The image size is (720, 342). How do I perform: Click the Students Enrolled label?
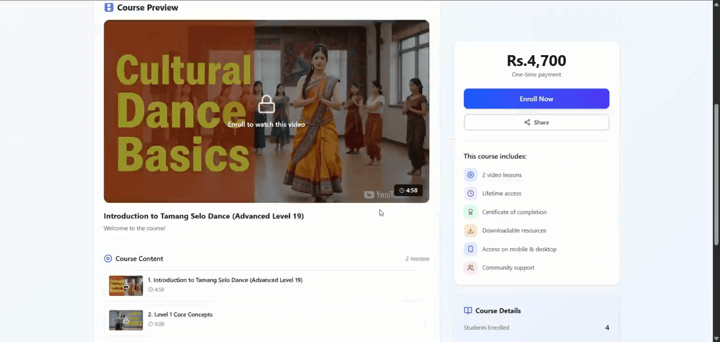click(x=486, y=328)
